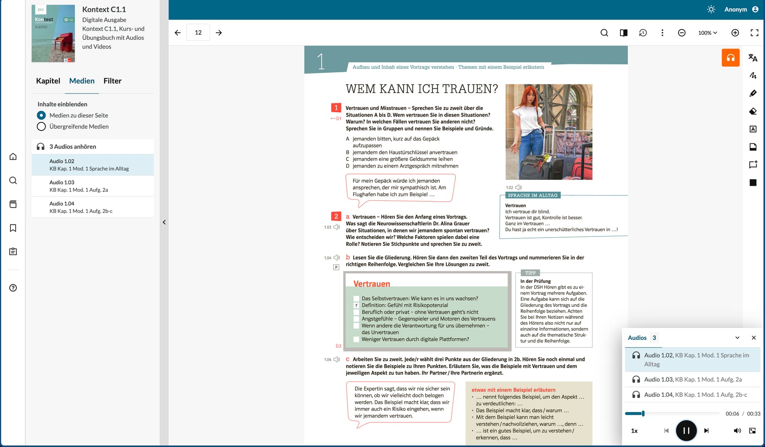Open library book icon in sidebar
This screenshot has width=765, height=447.
pos(13,204)
